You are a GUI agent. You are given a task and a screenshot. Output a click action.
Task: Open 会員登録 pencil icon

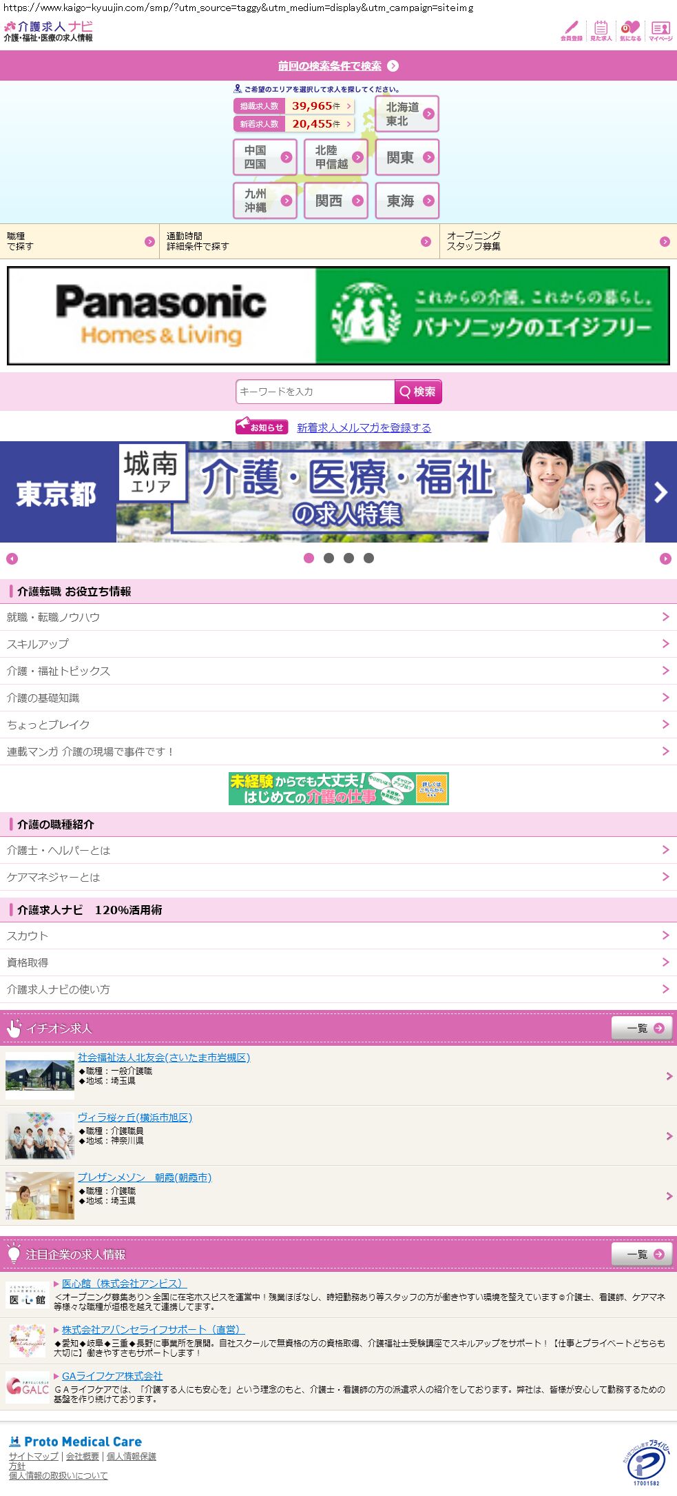[x=571, y=30]
